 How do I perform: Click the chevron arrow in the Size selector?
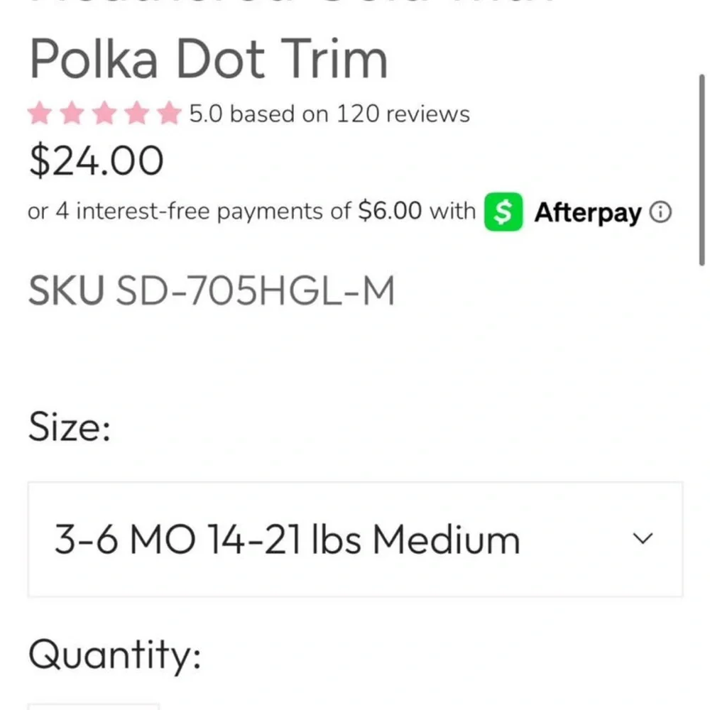pos(643,538)
